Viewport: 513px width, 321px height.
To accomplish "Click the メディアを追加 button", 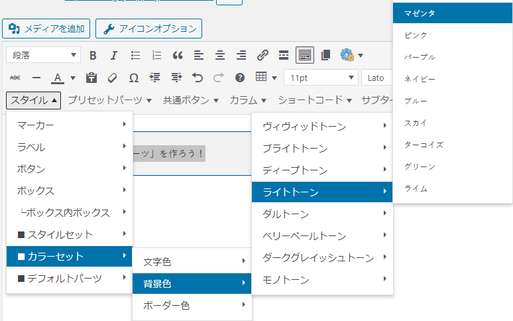I will click(x=46, y=29).
